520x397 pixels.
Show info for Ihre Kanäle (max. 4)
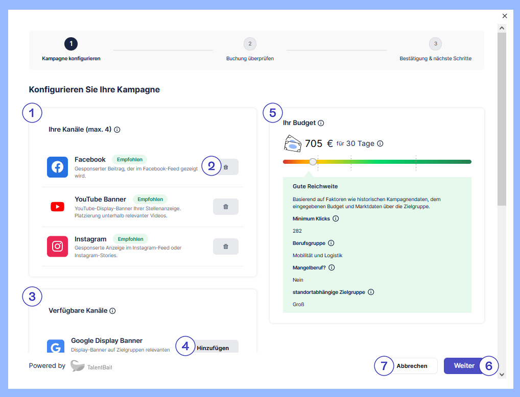[117, 130]
